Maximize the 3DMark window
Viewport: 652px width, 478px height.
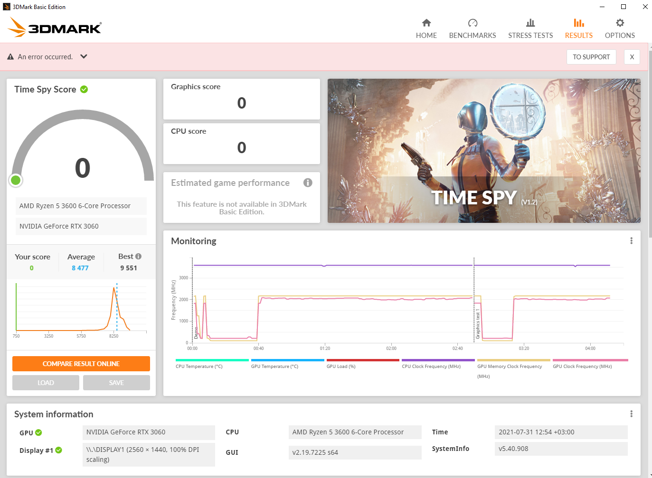click(x=624, y=7)
